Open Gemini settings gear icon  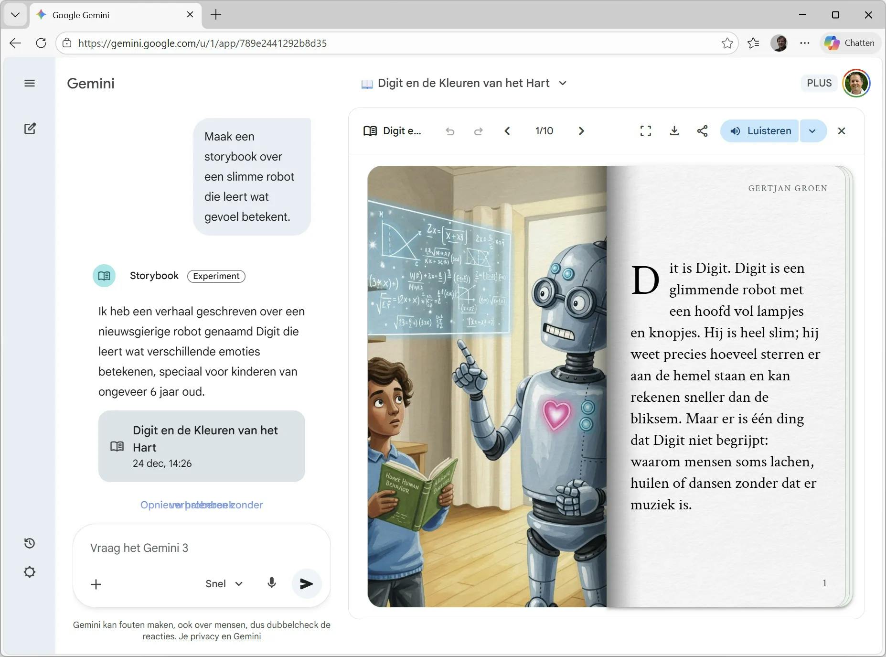point(30,572)
